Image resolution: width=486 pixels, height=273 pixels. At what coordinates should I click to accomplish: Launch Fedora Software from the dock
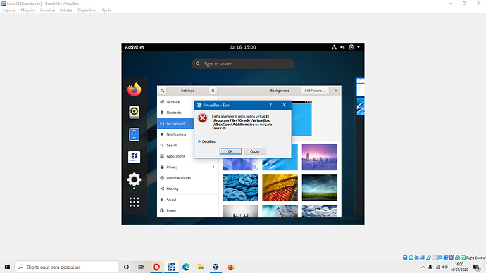coord(135,157)
